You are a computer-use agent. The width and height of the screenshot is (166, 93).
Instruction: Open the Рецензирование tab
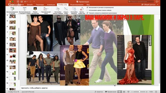(77, 5)
